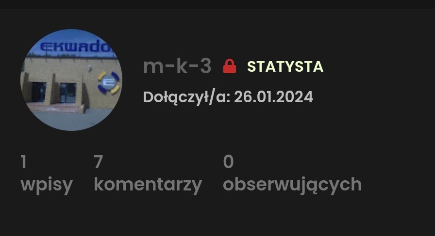Select the username m-k-3
This screenshot has height=236, width=435.
pos(177,66)
